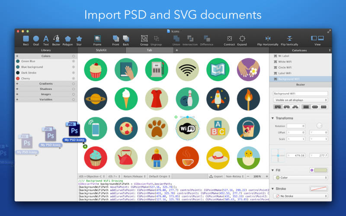Open the No Stroke dropdown
The image size is (346, 216).
(300, 196)
